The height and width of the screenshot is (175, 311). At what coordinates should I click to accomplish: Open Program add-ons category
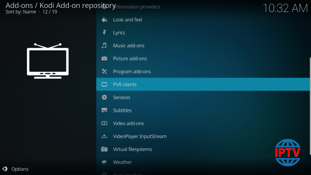(203, 71)
